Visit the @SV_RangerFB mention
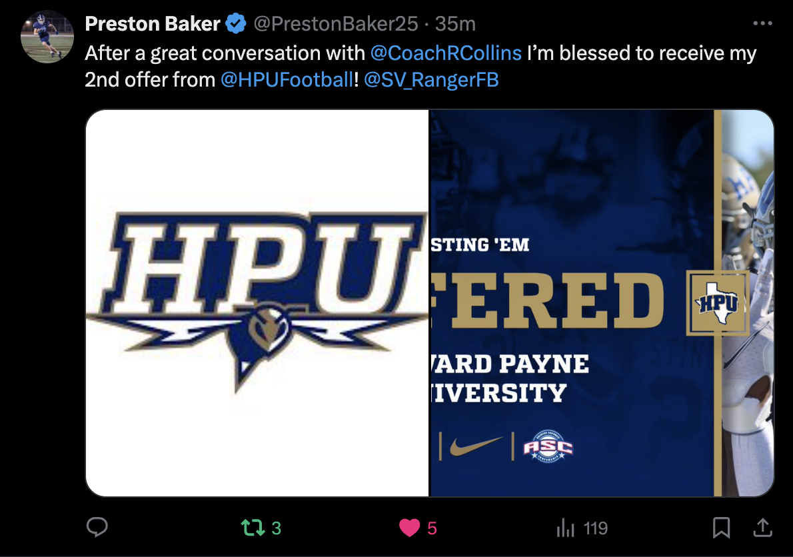The height and width of the screenshot is (557, 793). [431, 80]
